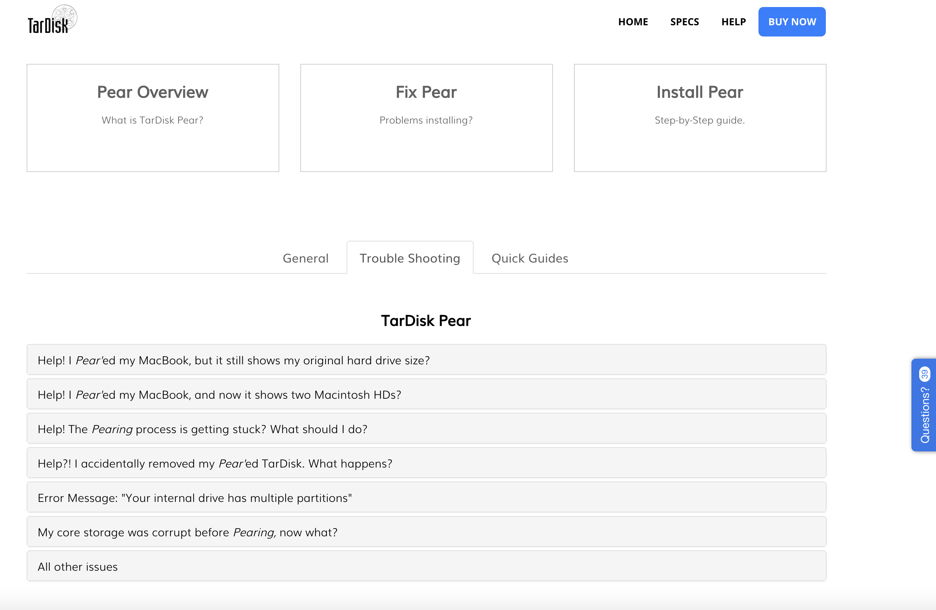Switch to the Quick Guides tab
Screen dimensions: 936x610
(x=529, y=258)
